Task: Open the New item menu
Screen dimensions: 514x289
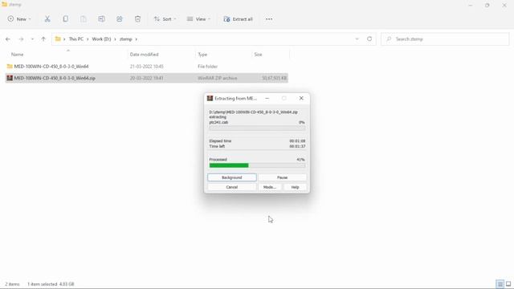Action: 19,19
